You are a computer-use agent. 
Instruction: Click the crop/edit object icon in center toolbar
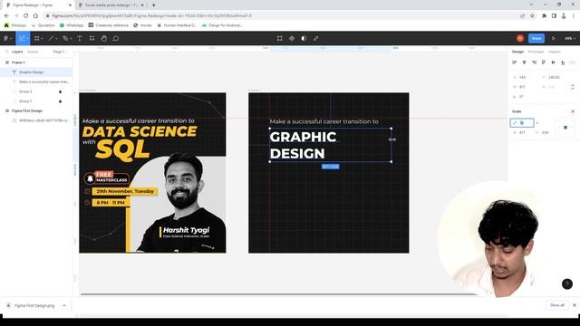280,38
